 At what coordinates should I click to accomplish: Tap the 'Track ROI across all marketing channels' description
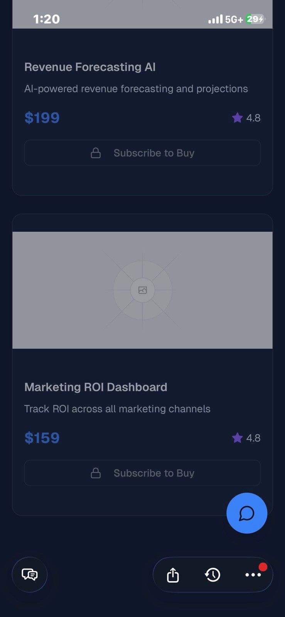click(x=117, y=409)
